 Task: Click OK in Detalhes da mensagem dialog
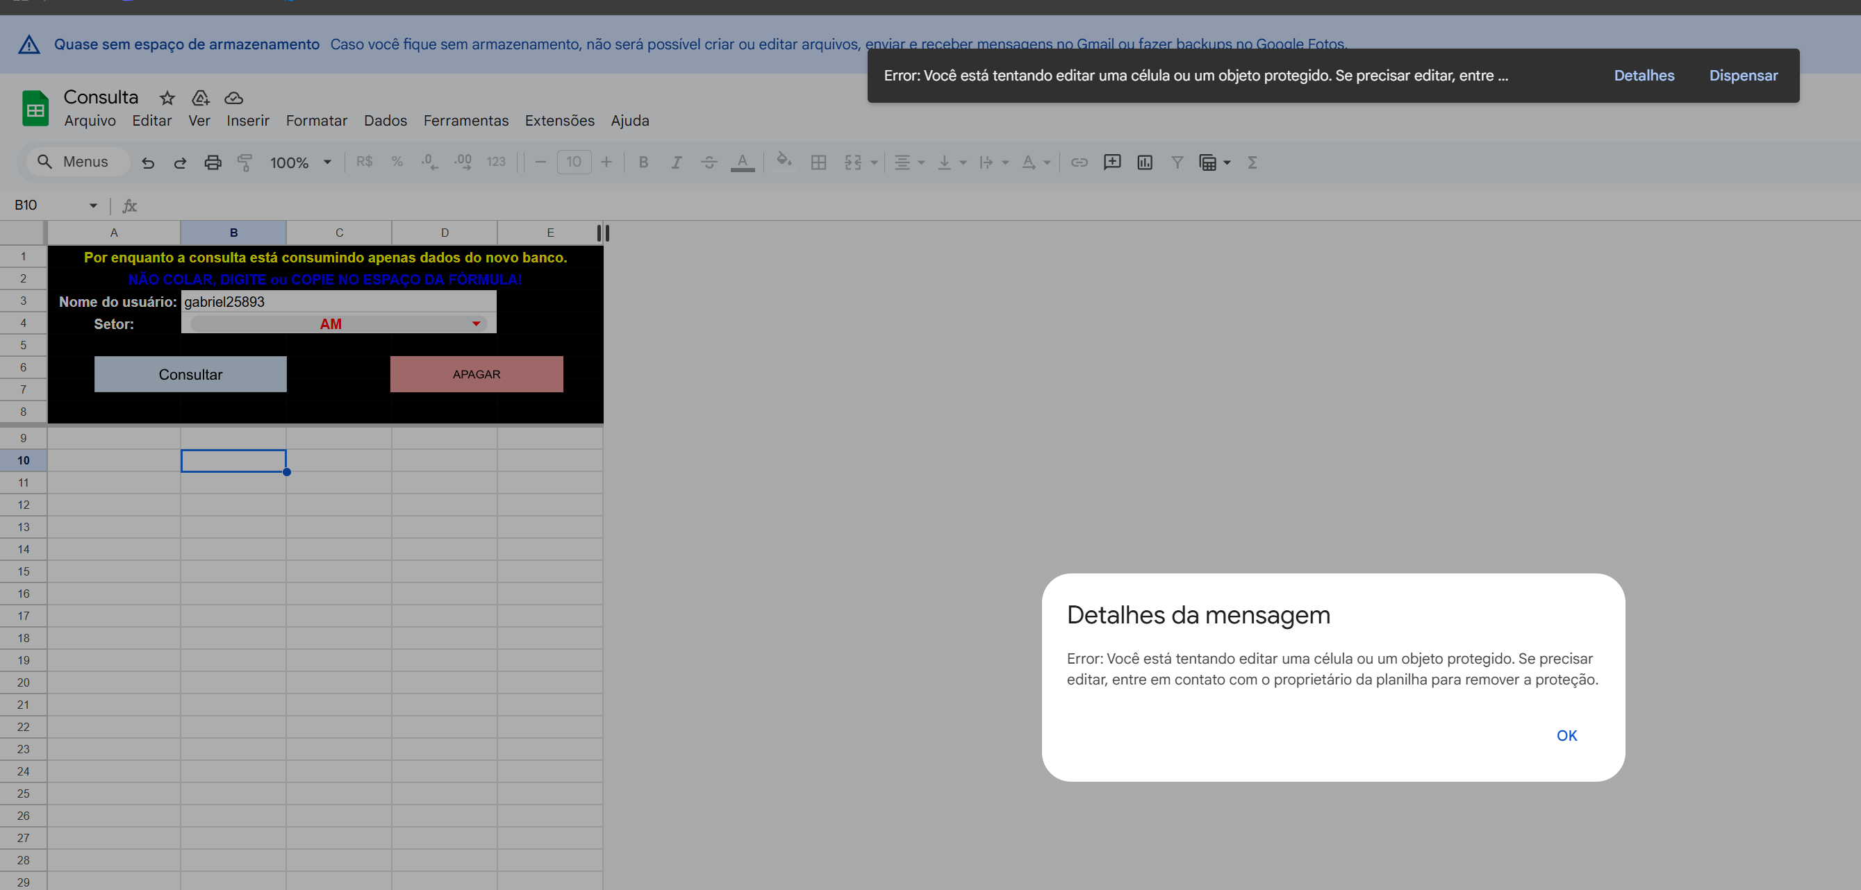tap(1566, 735)
